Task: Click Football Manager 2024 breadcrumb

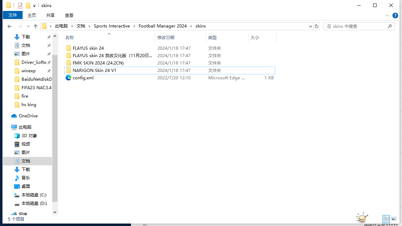Action: tap(163, 26)
